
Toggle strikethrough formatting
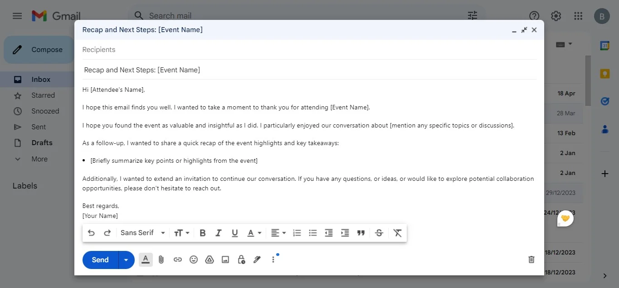click(379, 232)
